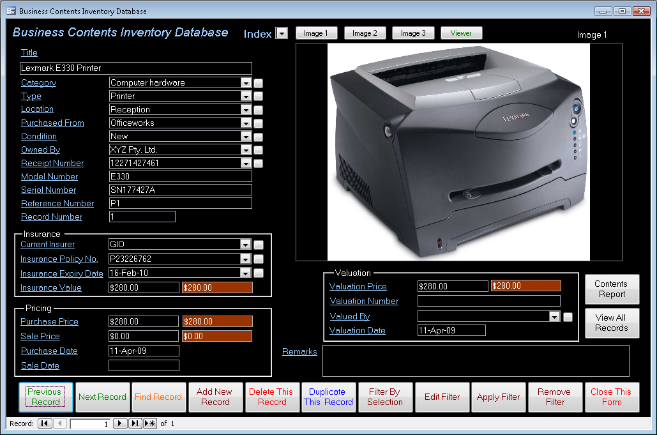Expand Valued By dropdown arrow
This screenshot has height=435, width=657.
555,316
